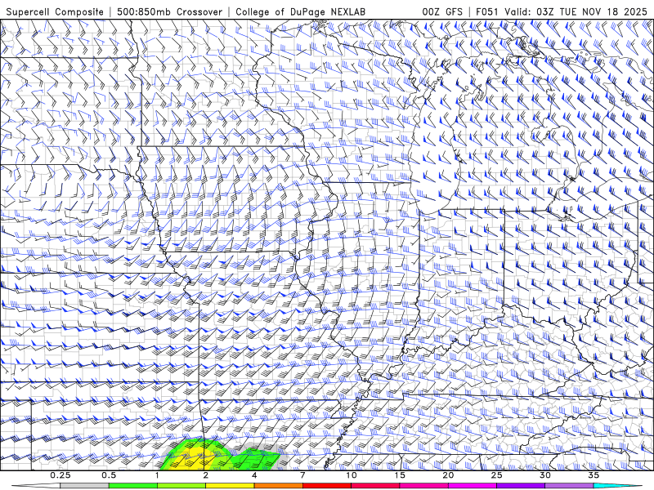Click the 'Supercell Composite' title text
Image resolution: width=654 pixels, height=490 pixels.
pos(55,11)
